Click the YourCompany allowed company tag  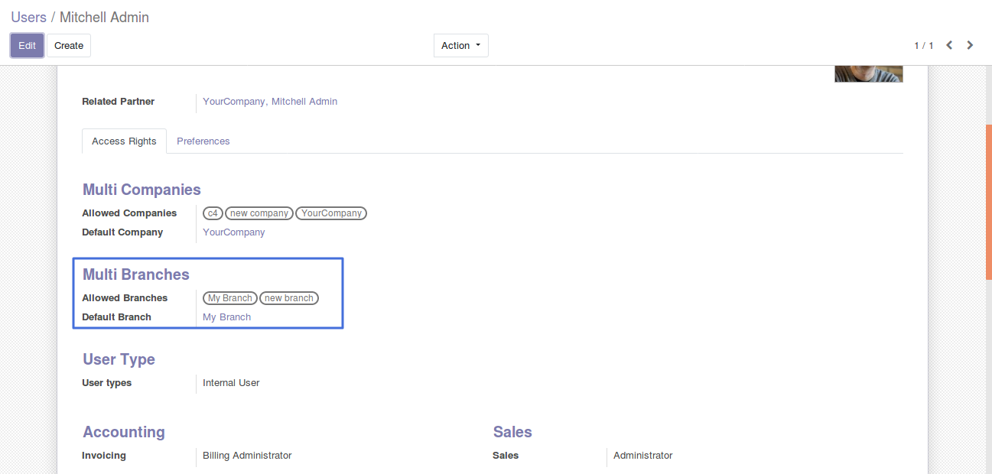coord(331,213)
